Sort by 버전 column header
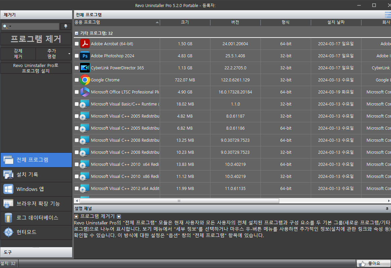The image size is (391, 268). point(235,22)
